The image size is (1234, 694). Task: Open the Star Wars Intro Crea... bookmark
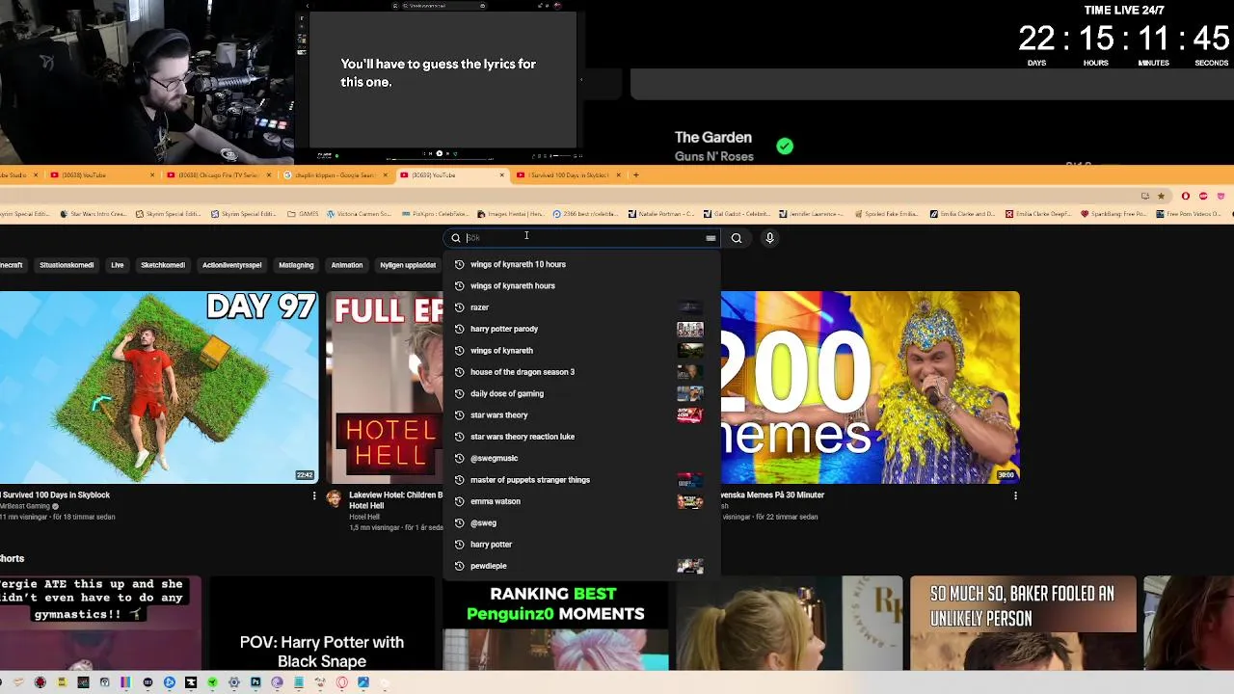pos(93,214)
